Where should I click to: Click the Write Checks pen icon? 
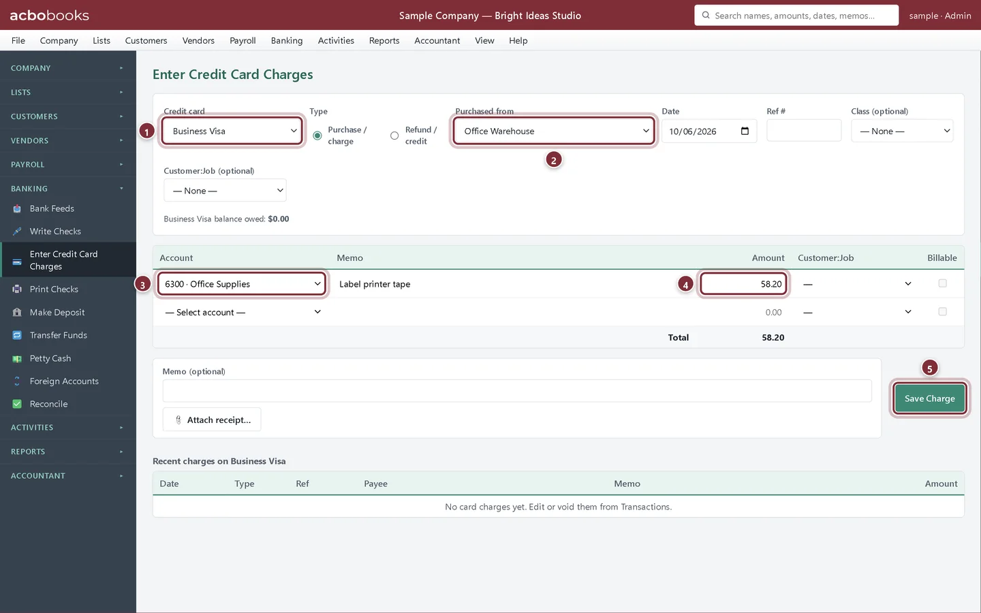click(x=17, y=232)
